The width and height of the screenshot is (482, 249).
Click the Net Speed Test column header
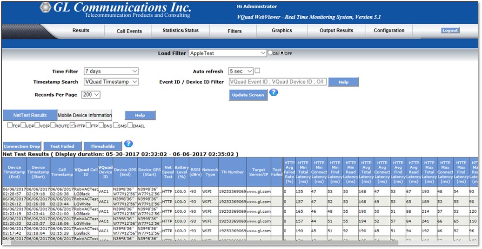click(x=167, y=172)
